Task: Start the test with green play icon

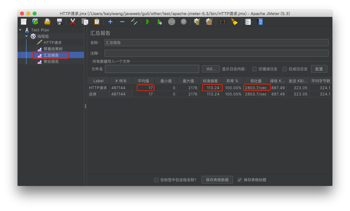Action: 147,22
